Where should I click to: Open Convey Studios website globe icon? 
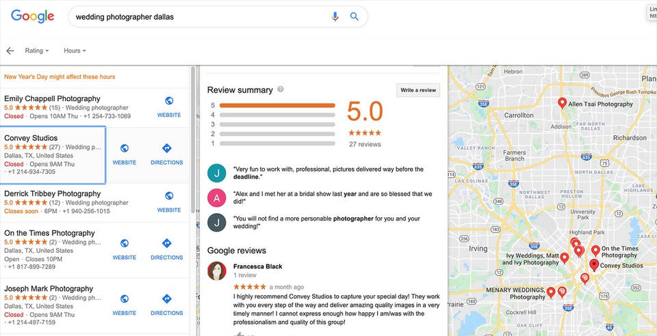tap(125, 148)
